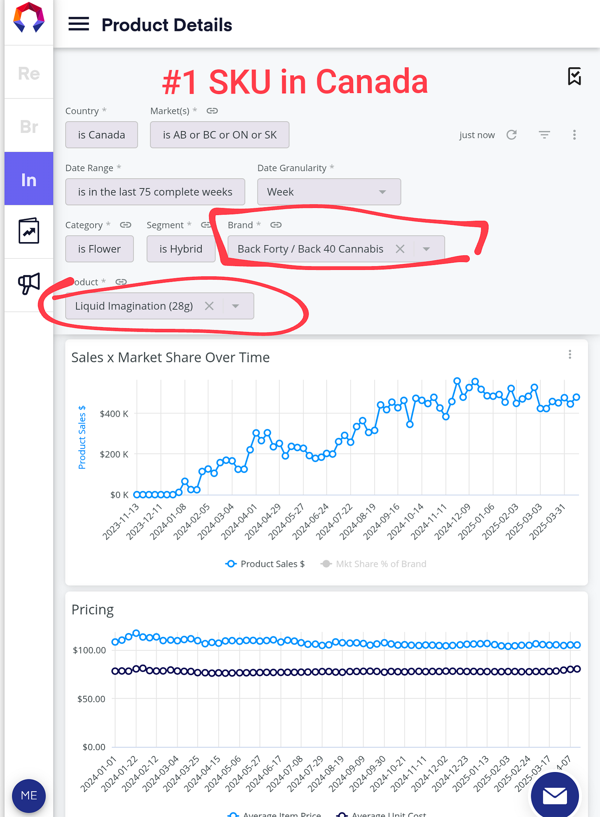Viewport: 600px width, 817px height.
Task: Toggle Average Unit Cost legend series
Action: click(381, 815)
